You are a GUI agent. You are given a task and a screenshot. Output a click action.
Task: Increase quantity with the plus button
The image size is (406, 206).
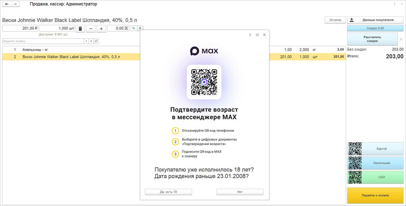click(101, 29)
